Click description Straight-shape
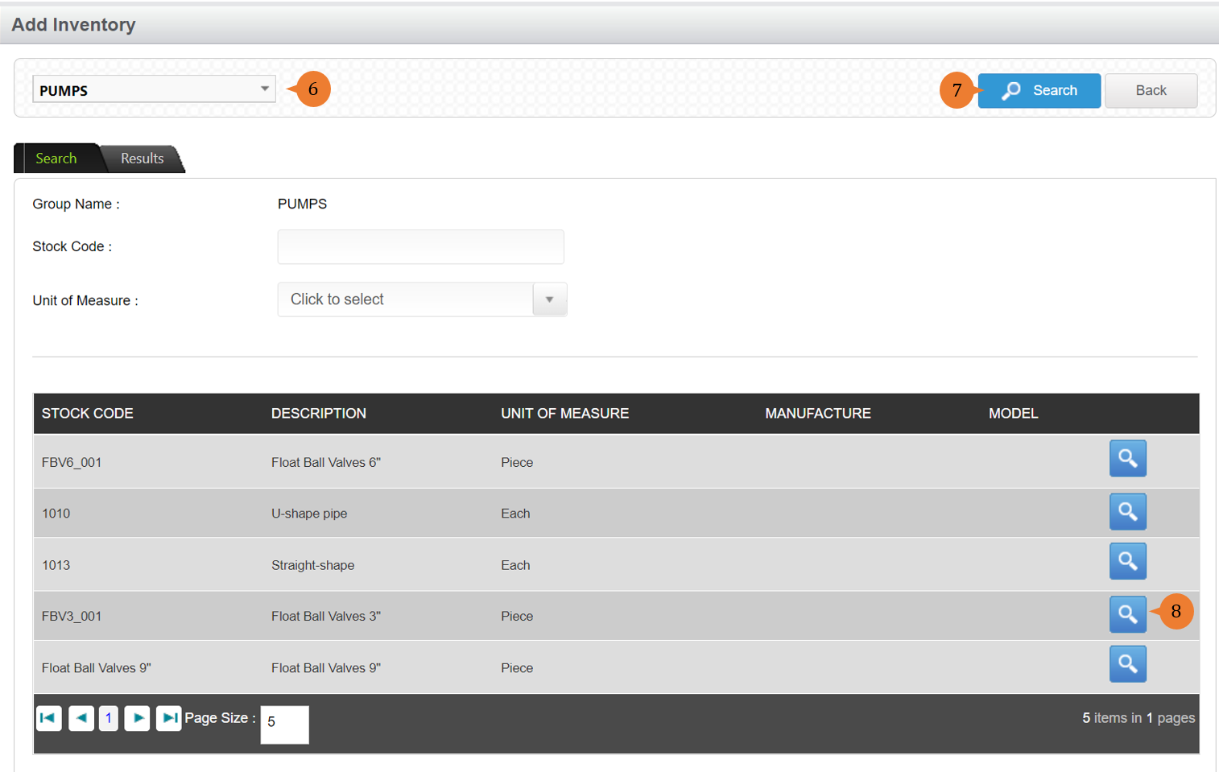Image resolution: width=1219 pixels, height=772 pixels. [x=312, y=565]
